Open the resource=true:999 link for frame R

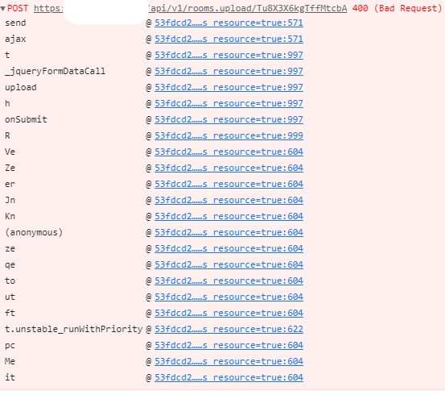pyautogui.click(x=229, y=135)
